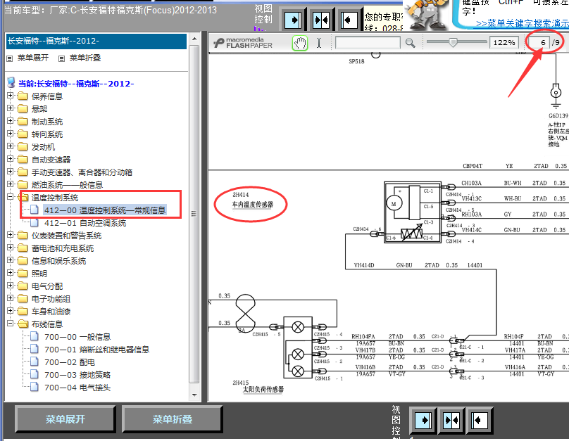Click the computer icon beside 当前:长安福特

click(11, 82)
